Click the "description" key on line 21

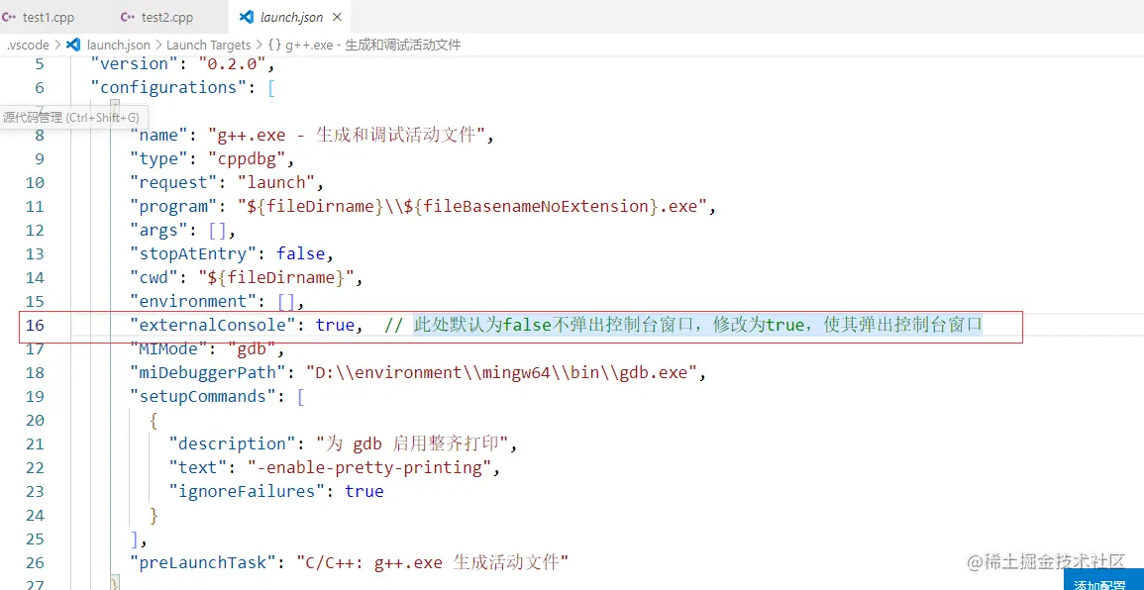click(x=233, y=444)
